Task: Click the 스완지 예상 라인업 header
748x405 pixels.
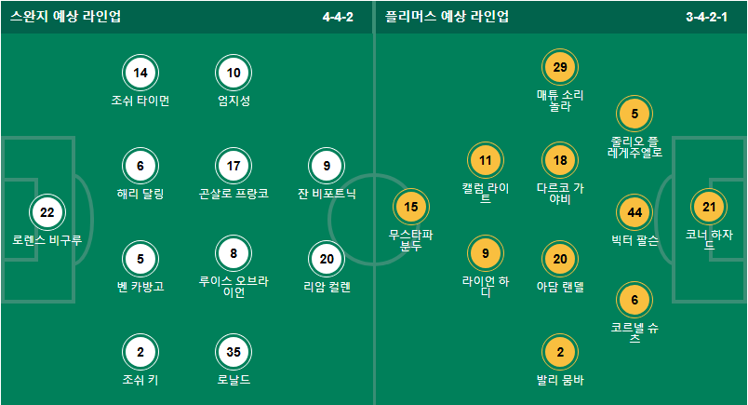Action: [65, 17]
